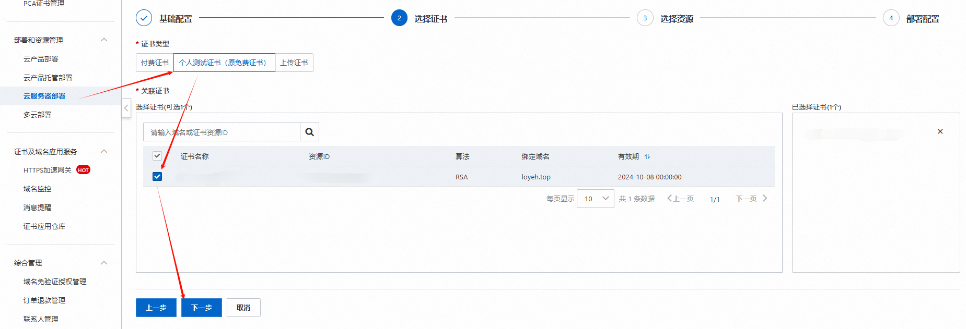Open 消息提醒 in sidebar
This screenshot has height=329, width=966.
(x=37, y=208)
